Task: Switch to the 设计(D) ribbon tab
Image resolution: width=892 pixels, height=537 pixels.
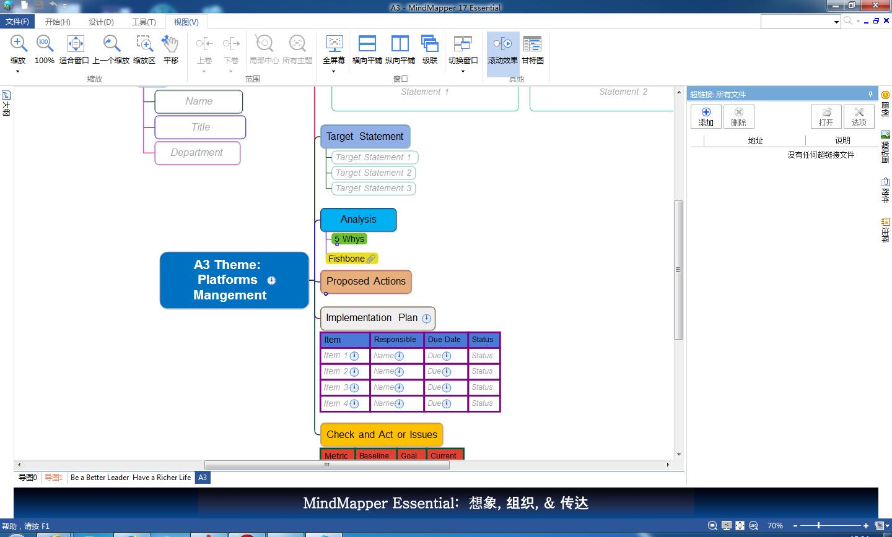Action: (101, 21)
